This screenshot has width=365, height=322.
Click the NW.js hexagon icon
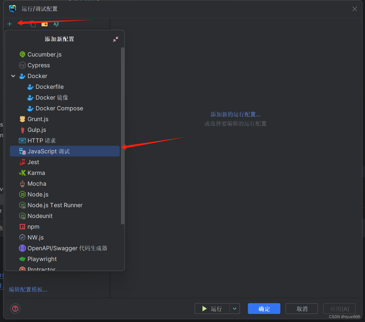coord(22,237)
